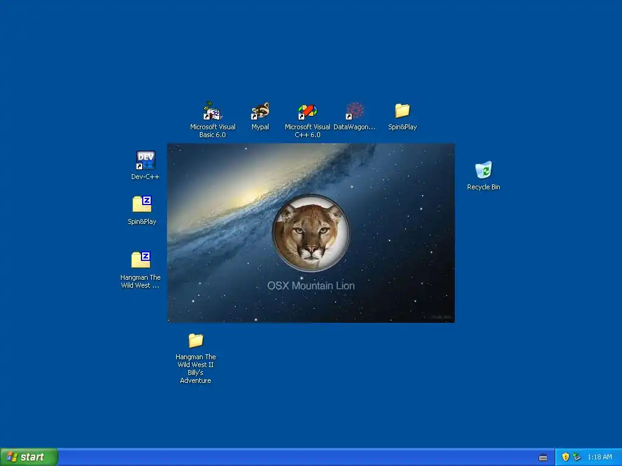The width and height of the screenshot is (622, 466).
Task: Click the yellow security shield tray icon
Action: pyautogui.click(x=566, y=457)
